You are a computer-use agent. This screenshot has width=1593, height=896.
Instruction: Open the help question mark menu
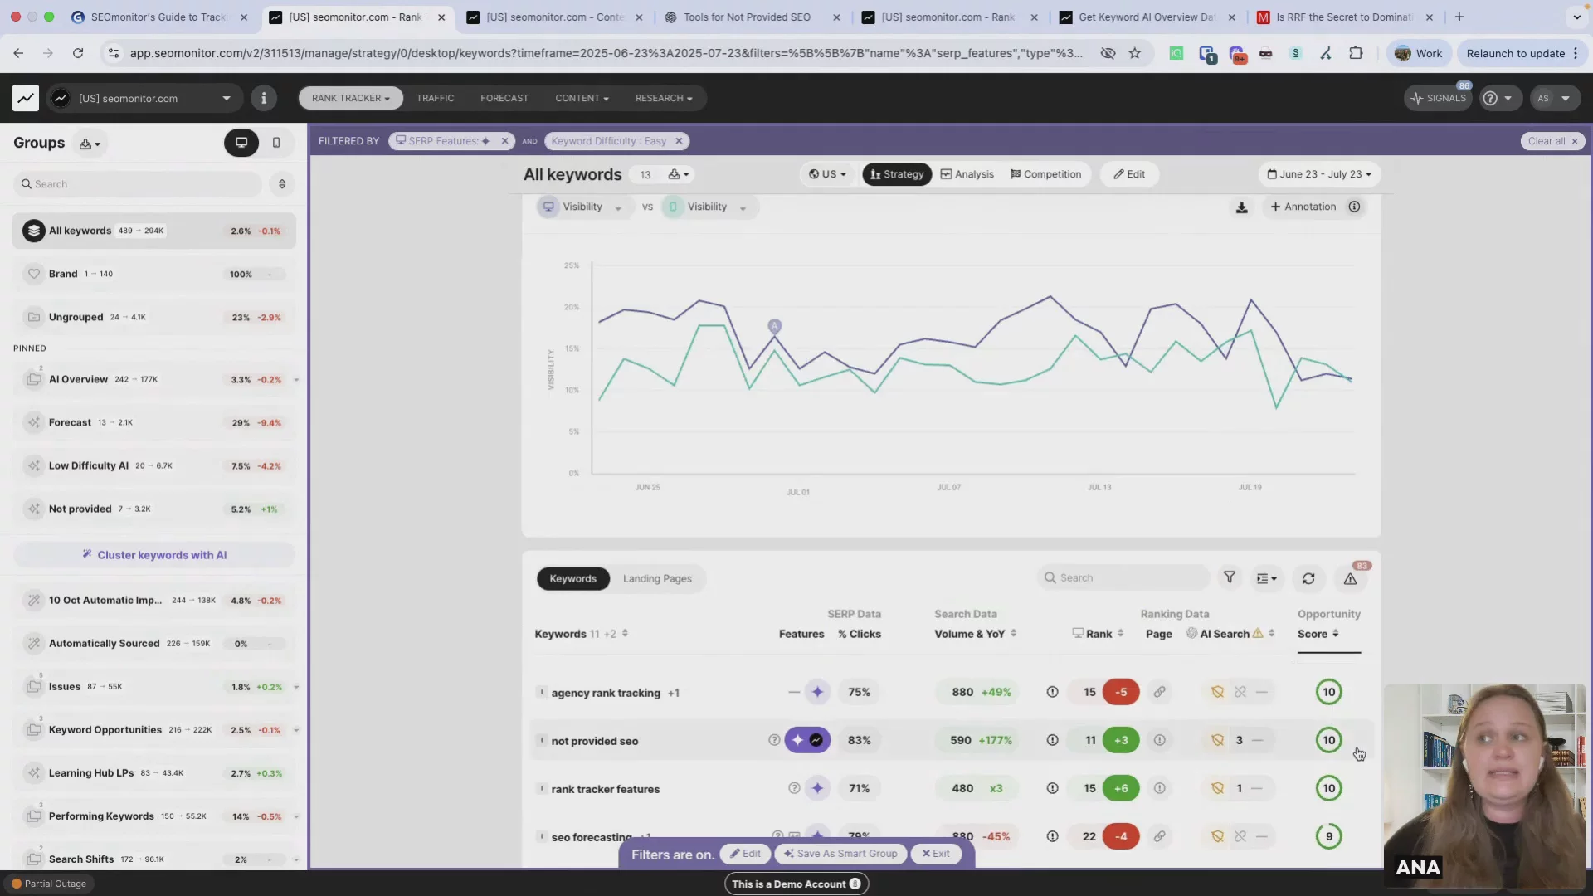pos(1498,98)
